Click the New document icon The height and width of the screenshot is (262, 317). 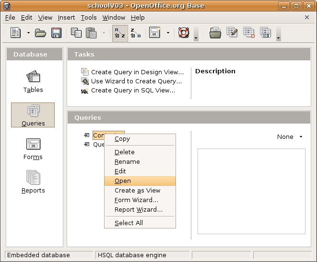(15, 33)
